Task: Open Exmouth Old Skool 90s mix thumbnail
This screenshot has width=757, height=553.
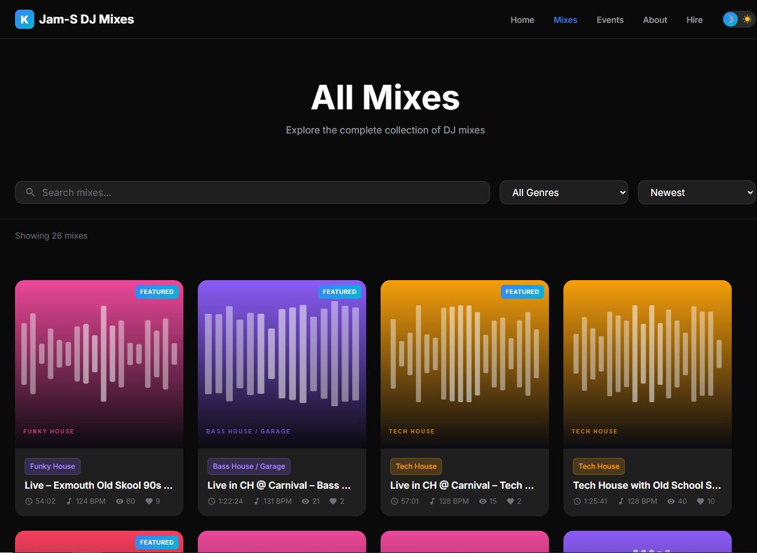Action: tap(99, 364)
